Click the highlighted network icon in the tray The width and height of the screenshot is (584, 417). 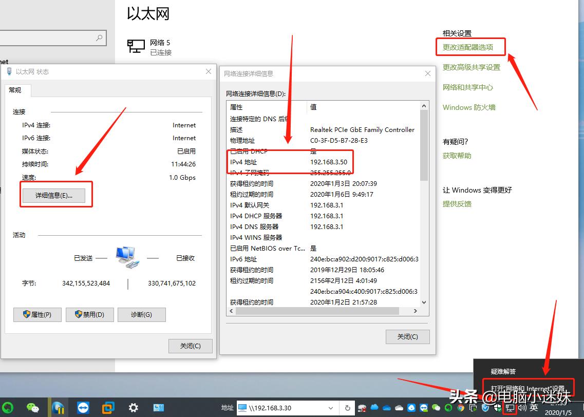coord(510,407)
